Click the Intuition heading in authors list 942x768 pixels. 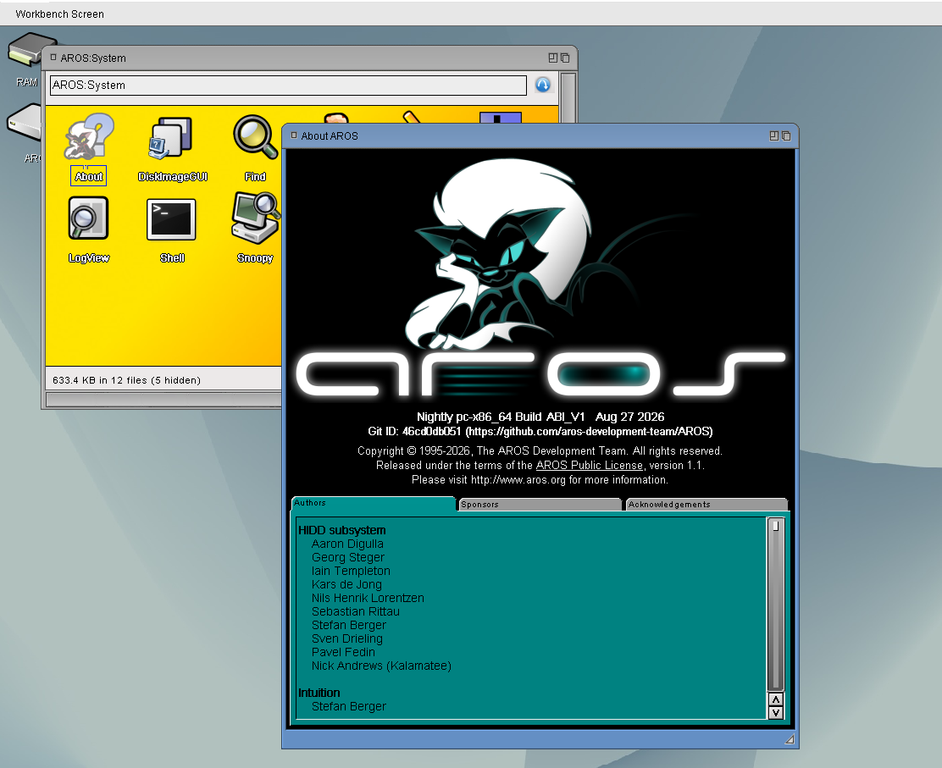point(319,693)
